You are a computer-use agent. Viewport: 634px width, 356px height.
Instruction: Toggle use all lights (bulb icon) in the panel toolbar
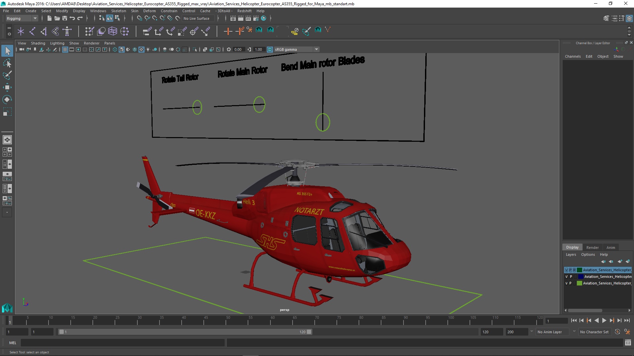point(148,49)
